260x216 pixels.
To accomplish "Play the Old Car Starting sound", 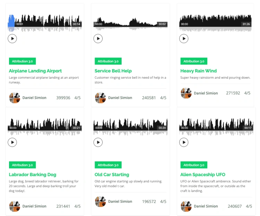I will [x=98, y=142].
